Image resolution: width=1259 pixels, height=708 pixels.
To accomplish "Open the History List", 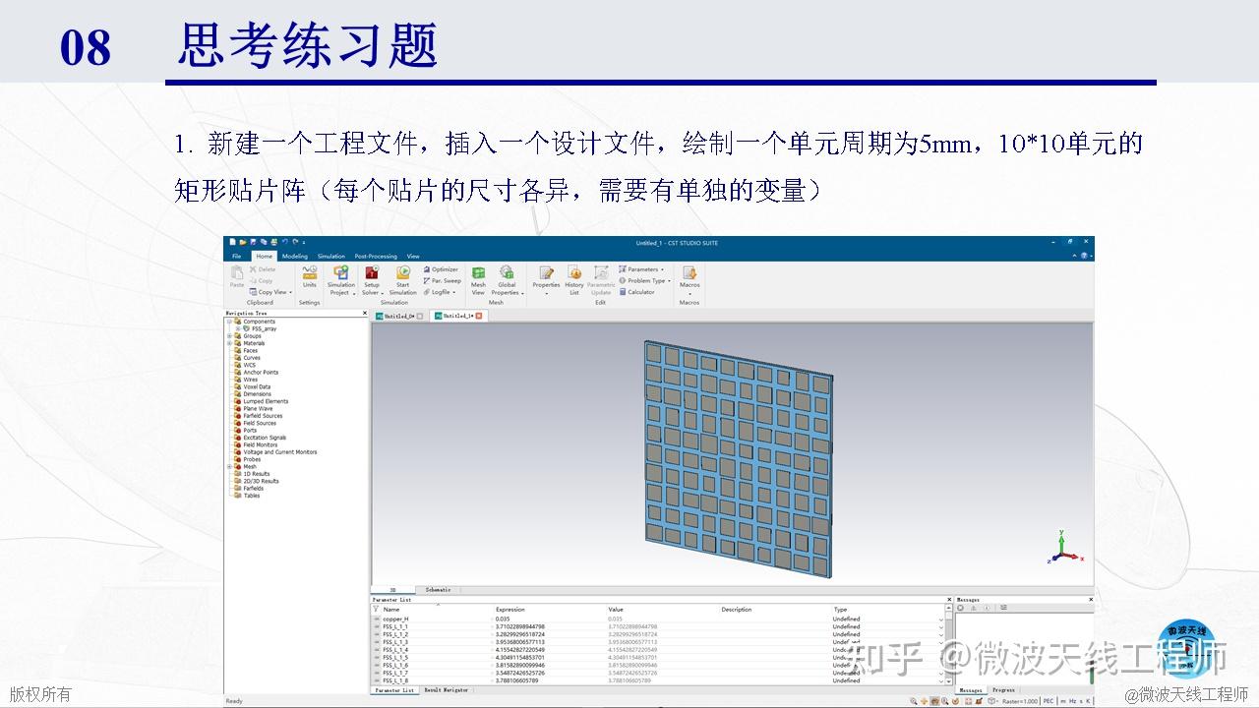I will pyautogui.click(x=574, y=277).
